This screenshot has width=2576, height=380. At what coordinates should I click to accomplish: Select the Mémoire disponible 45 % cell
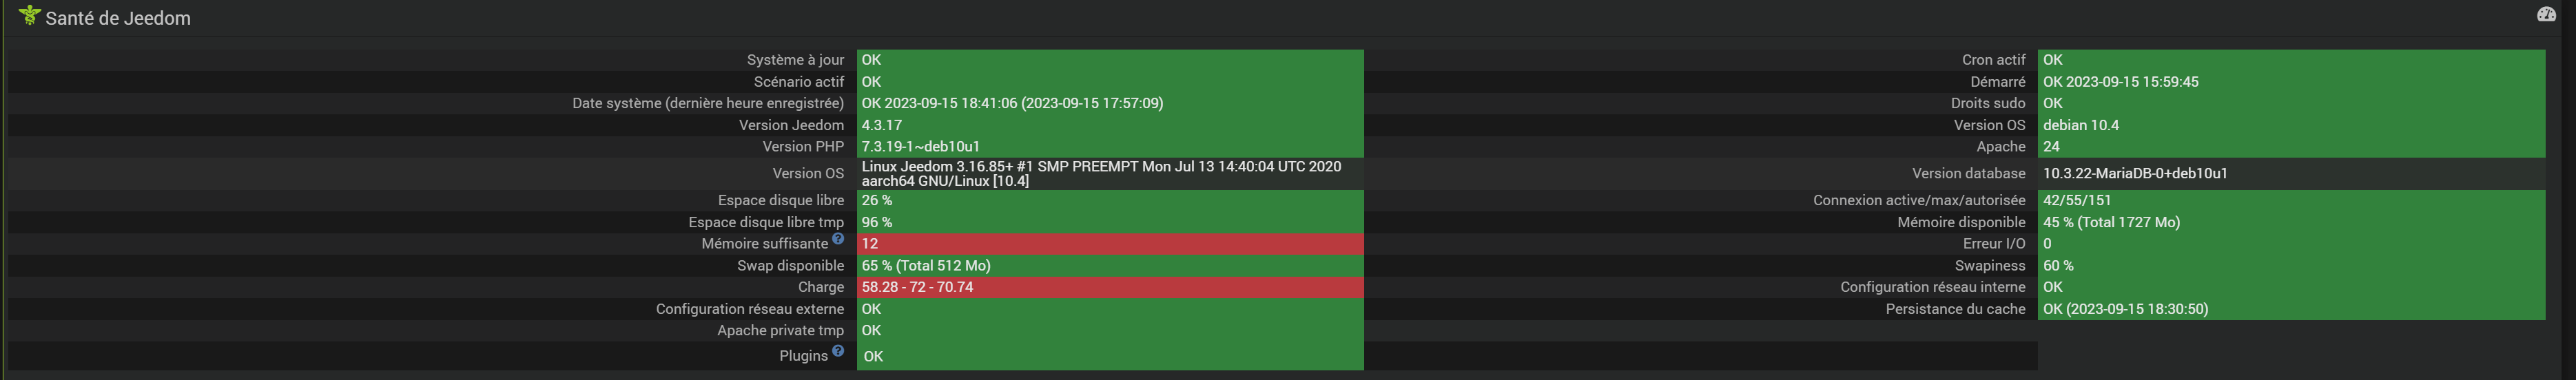[x=2290, y=222]
